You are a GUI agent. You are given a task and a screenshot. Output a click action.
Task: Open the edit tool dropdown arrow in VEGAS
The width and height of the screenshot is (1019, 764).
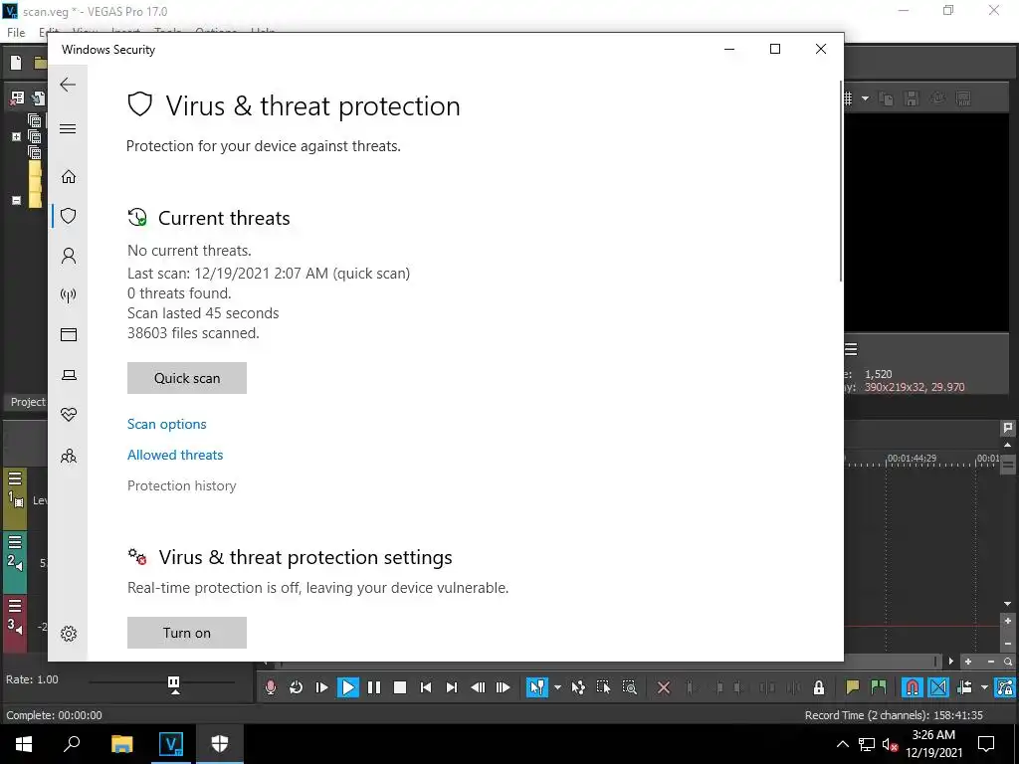[557, 687]
